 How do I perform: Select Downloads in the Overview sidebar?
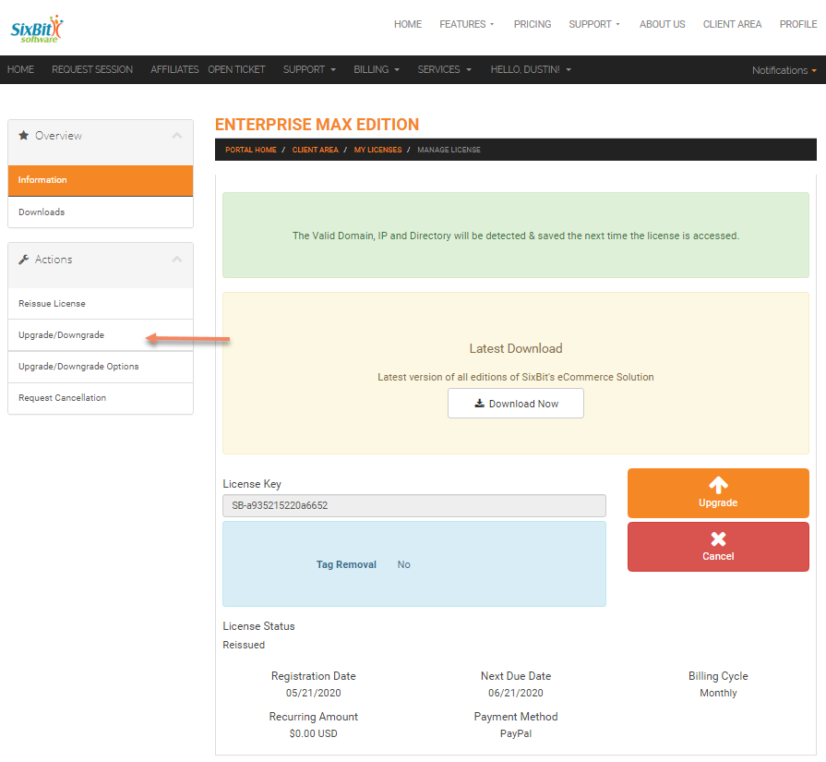(42, 212)
